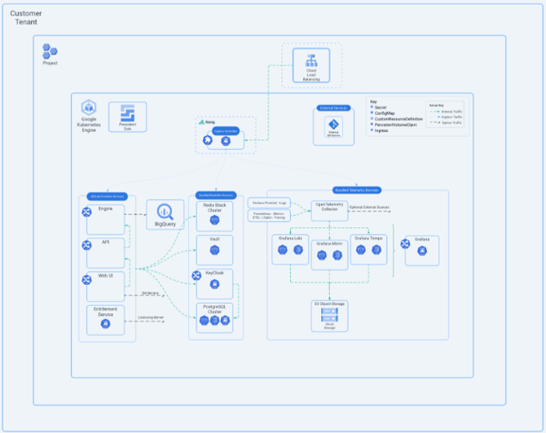Click the External Git Service diamond icon
This screenshot has height=433, width=546.
pos(333,125)
